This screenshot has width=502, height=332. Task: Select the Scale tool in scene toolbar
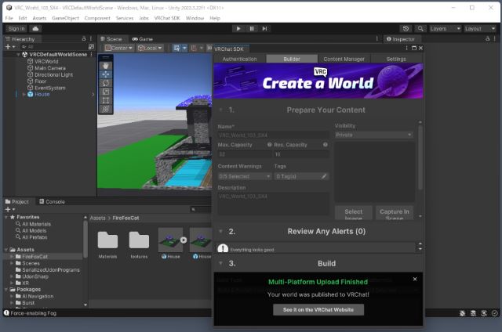106,92
